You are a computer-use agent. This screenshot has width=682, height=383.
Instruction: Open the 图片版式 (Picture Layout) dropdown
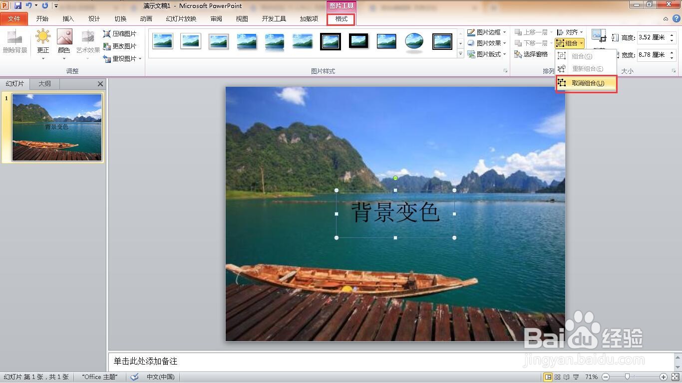pos(487,54)
